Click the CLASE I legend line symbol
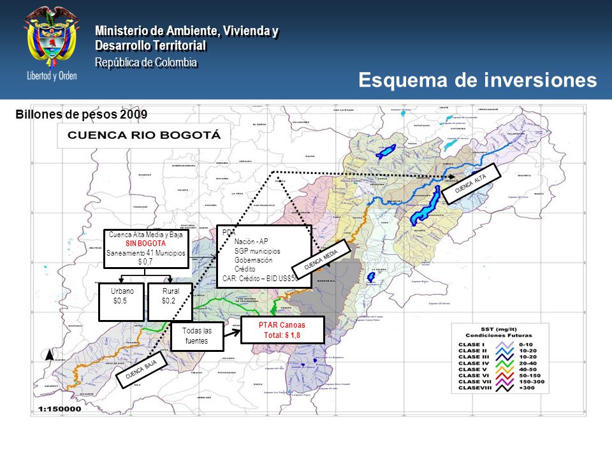The width and height of the screenshot is (612, 459). pos(504,345)
